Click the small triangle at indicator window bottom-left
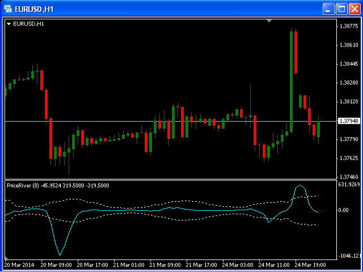The width and height of the screenshot is (363, 272). click(6, 258)
